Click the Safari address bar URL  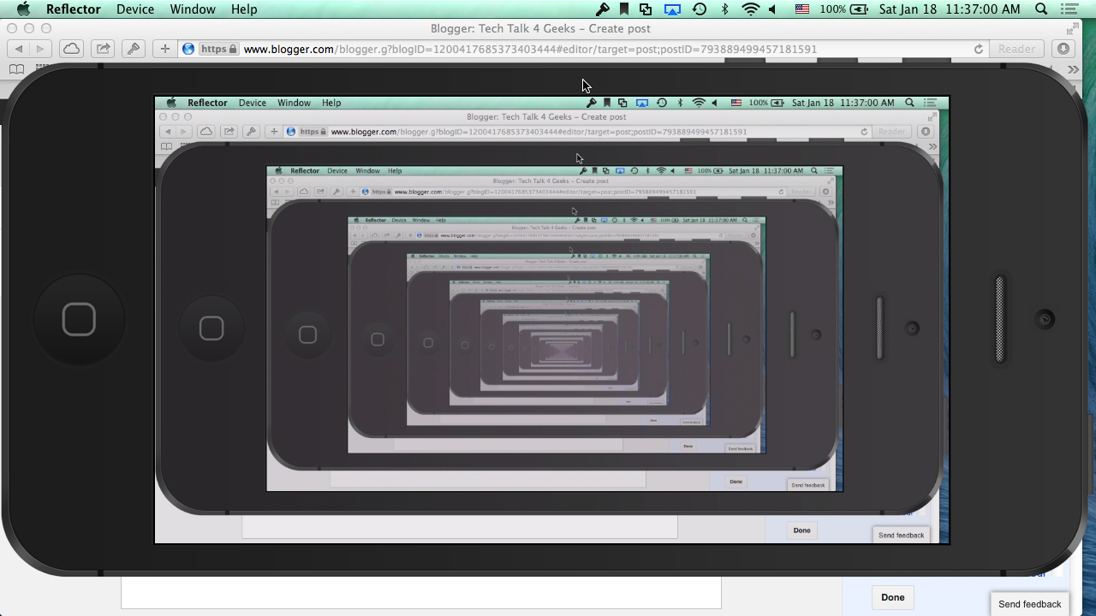531,49
